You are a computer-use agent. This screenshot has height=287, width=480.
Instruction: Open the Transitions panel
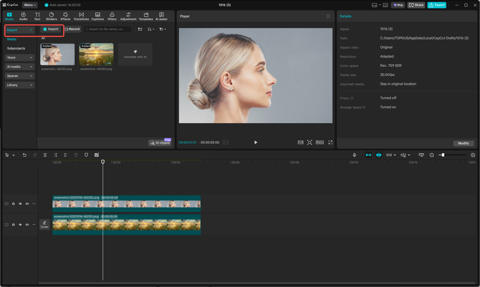(81, 16)
